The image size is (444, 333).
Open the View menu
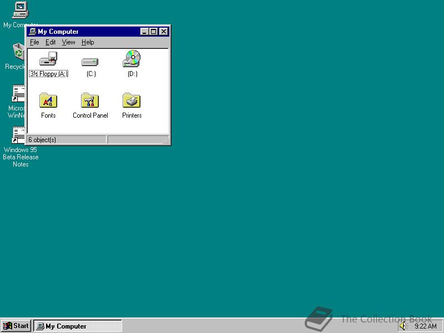pyautogui.click(x=68, y=42)
